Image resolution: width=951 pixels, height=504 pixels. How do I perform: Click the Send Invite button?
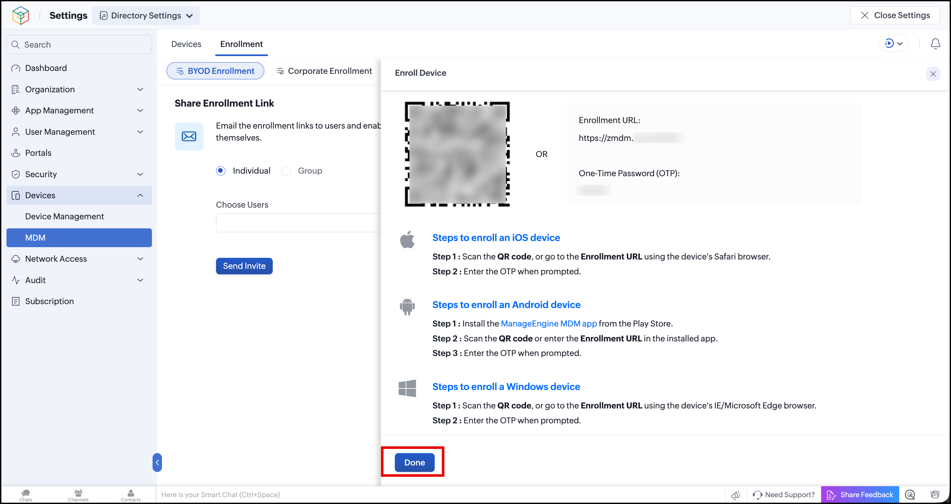pos(244,266)
